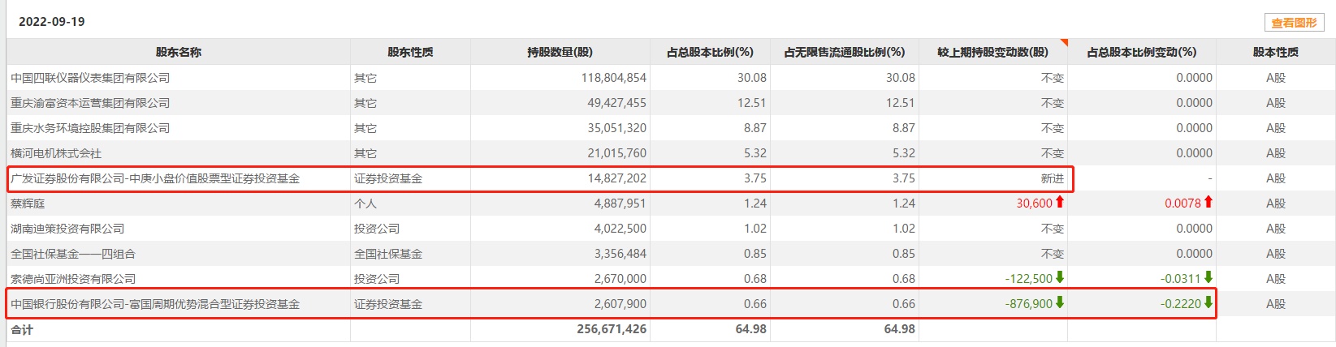Open shareholder 蔡辉庭

(x=28, y=203)
